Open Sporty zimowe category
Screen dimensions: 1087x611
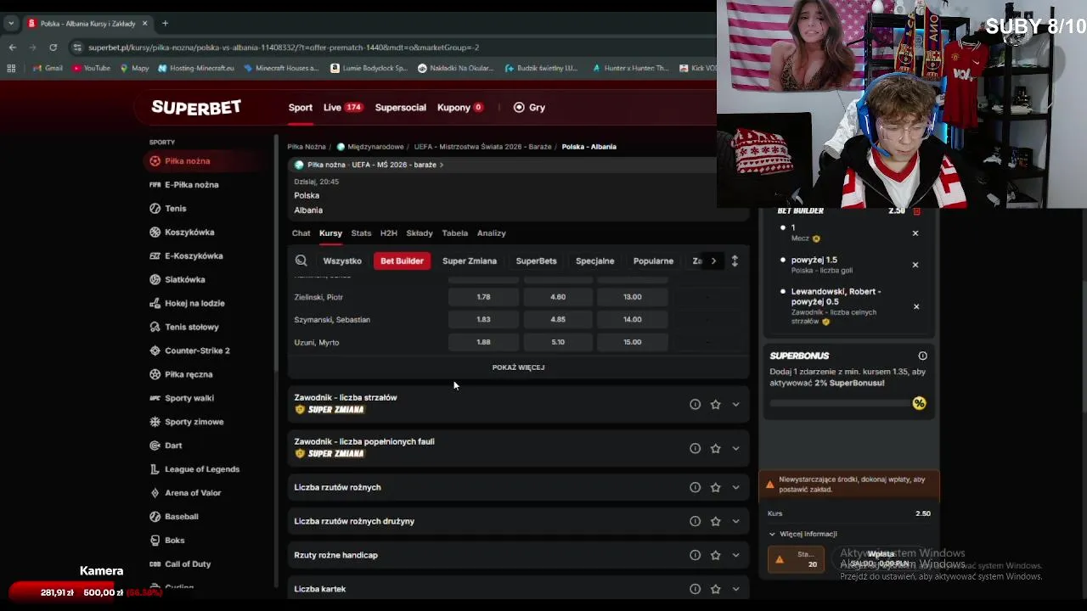(186, 422)
